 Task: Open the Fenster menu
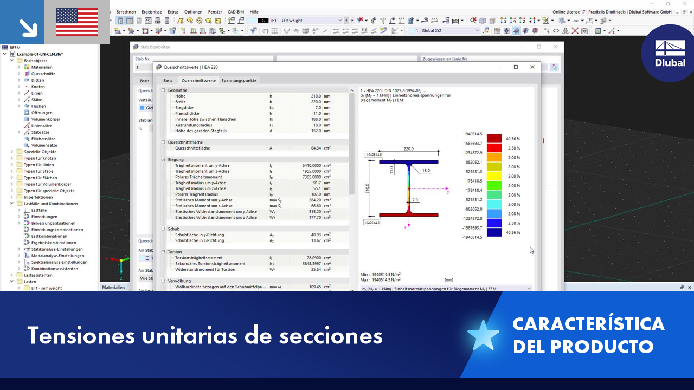215,12
